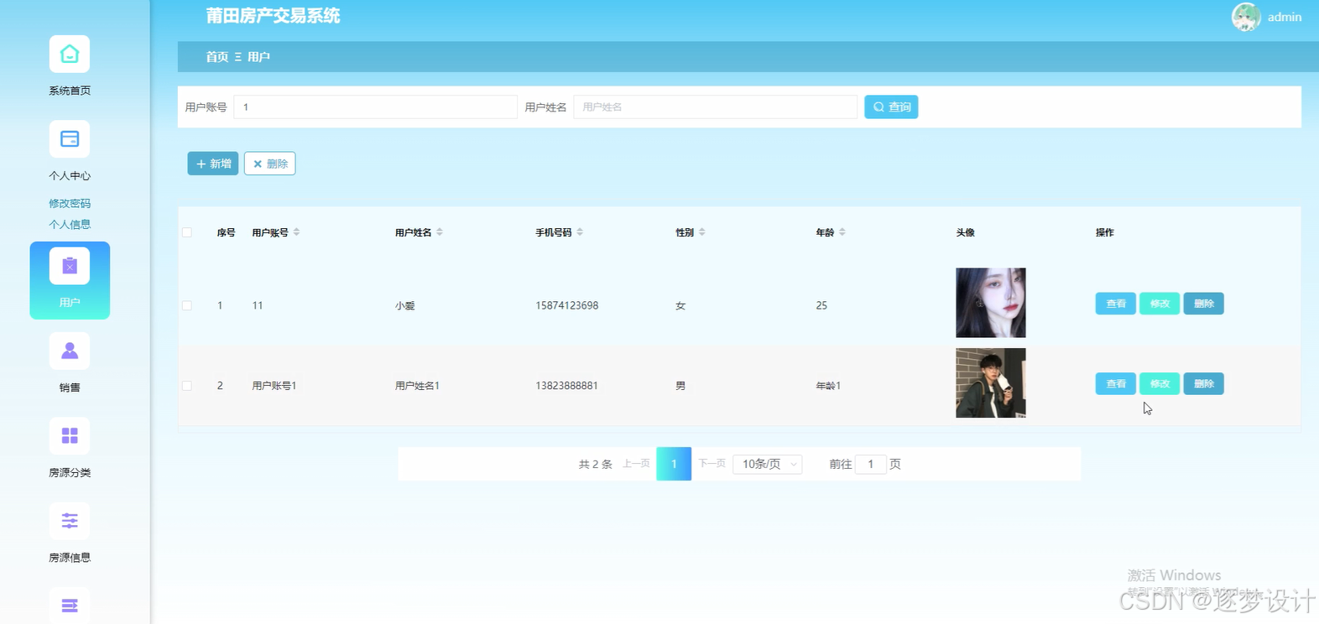Open the 10条/页 page size dropdown
Image resolution: width=1319 pixels, height=624 pixels.
pyautogui.click(x=768, y=464)
